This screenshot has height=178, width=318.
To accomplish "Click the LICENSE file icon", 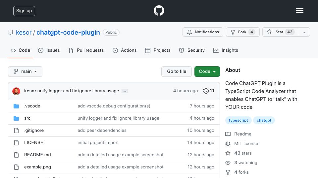I will coord(16,143).
